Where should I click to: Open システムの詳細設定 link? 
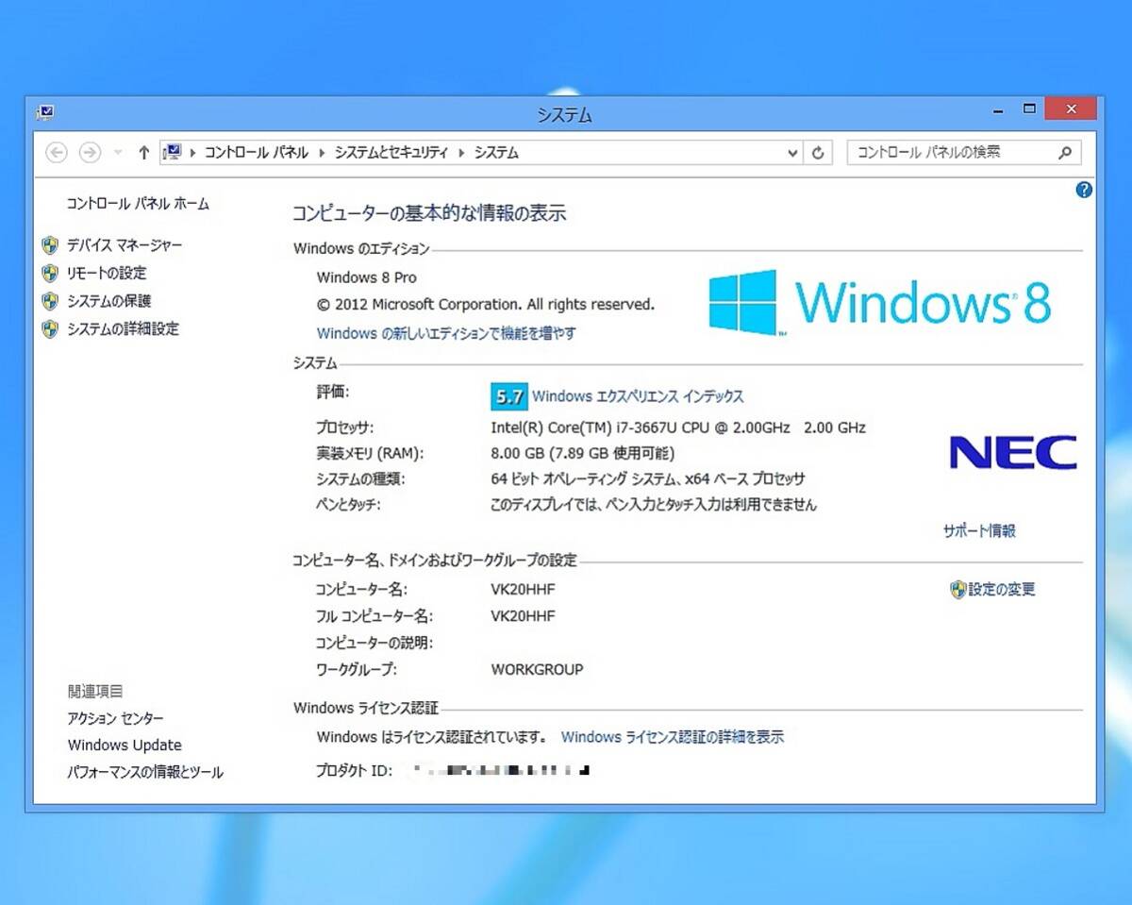click(x=123, y=328)
